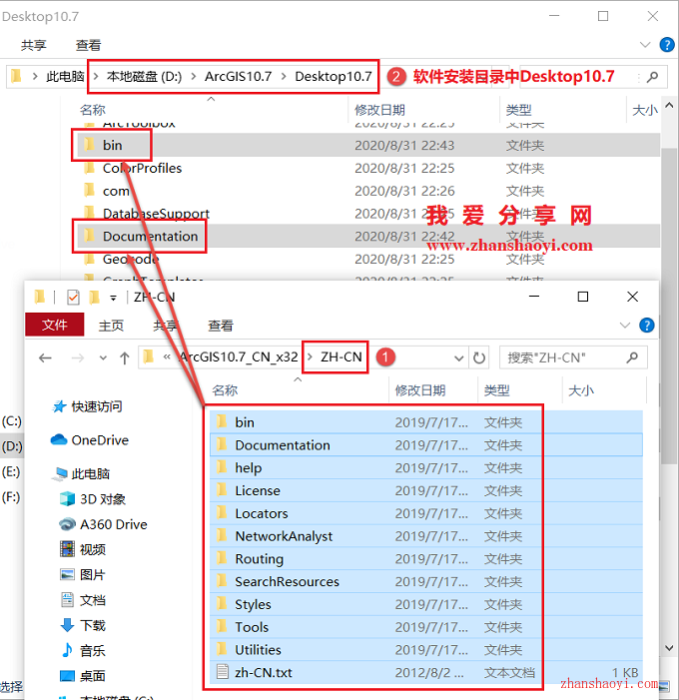Open the Tools folder icon
Screen dimensions: 679x700
pyautogui.click(x=222, y=626)
